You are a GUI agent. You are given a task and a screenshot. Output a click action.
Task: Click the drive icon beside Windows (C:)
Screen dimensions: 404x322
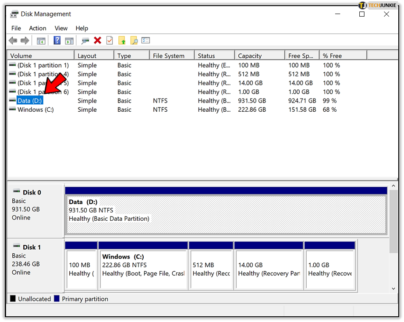click(x=12, y=109)
